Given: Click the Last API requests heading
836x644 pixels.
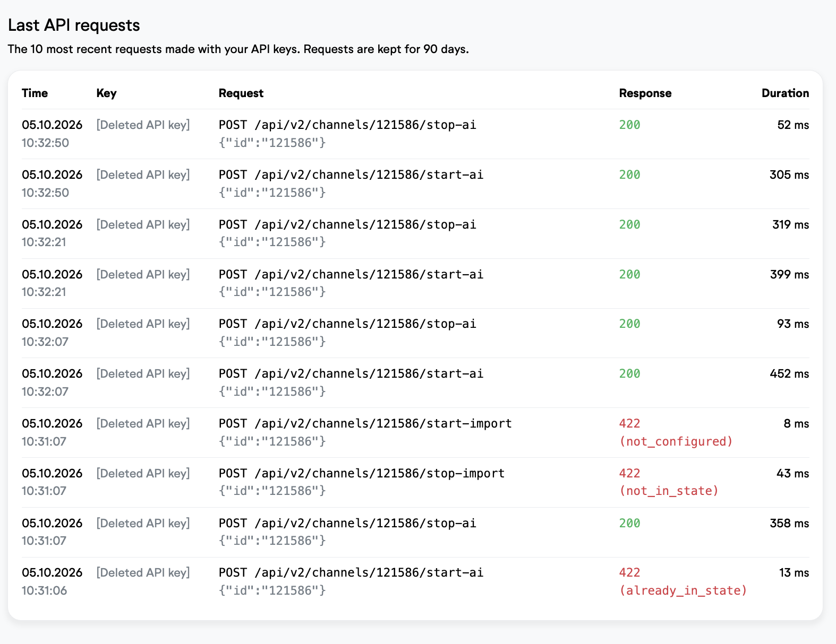Looking at the screenshot, I should pos(74,25).
